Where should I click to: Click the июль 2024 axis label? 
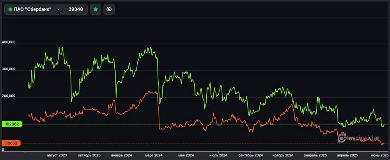pyautogui.click(x=218, y=155)
